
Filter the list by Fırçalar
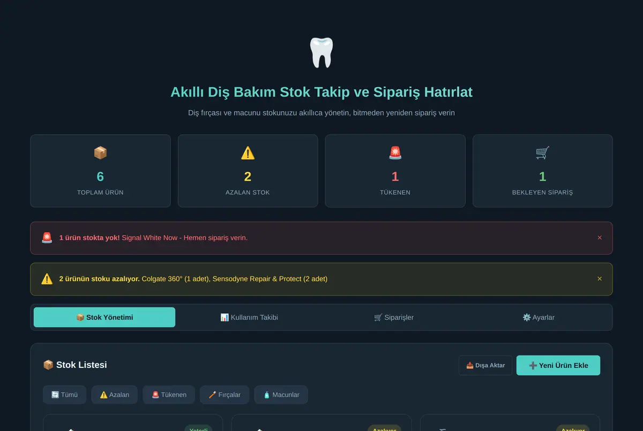pos(225,395)
